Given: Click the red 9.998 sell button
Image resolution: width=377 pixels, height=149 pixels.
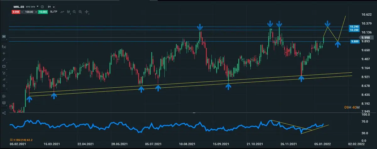Looking at the screenshot, I should [16, 12].
